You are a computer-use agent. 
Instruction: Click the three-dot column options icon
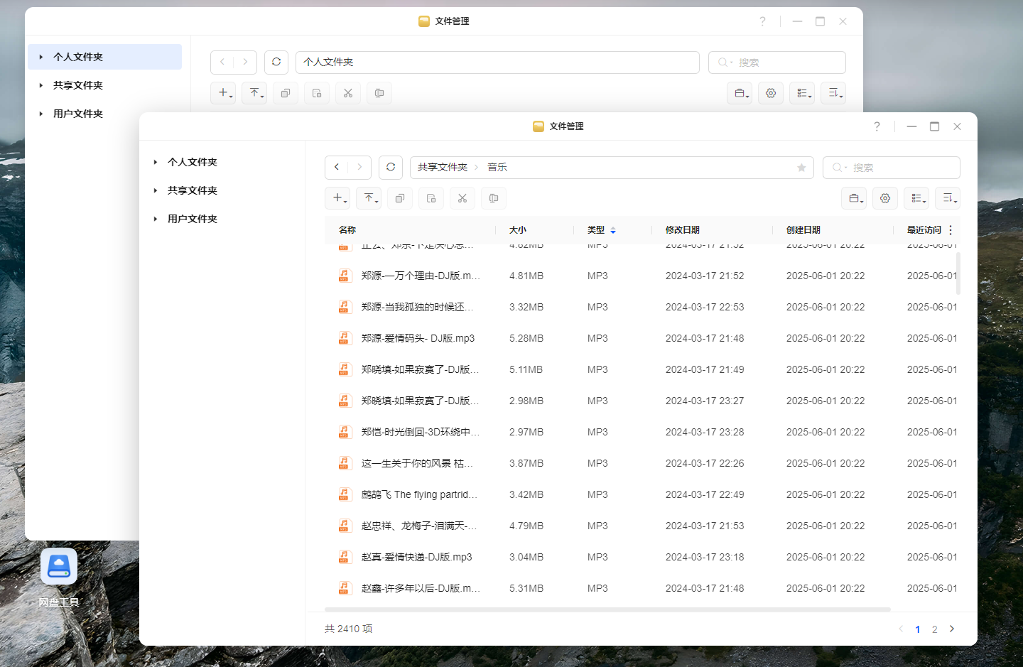click(951, 230)
